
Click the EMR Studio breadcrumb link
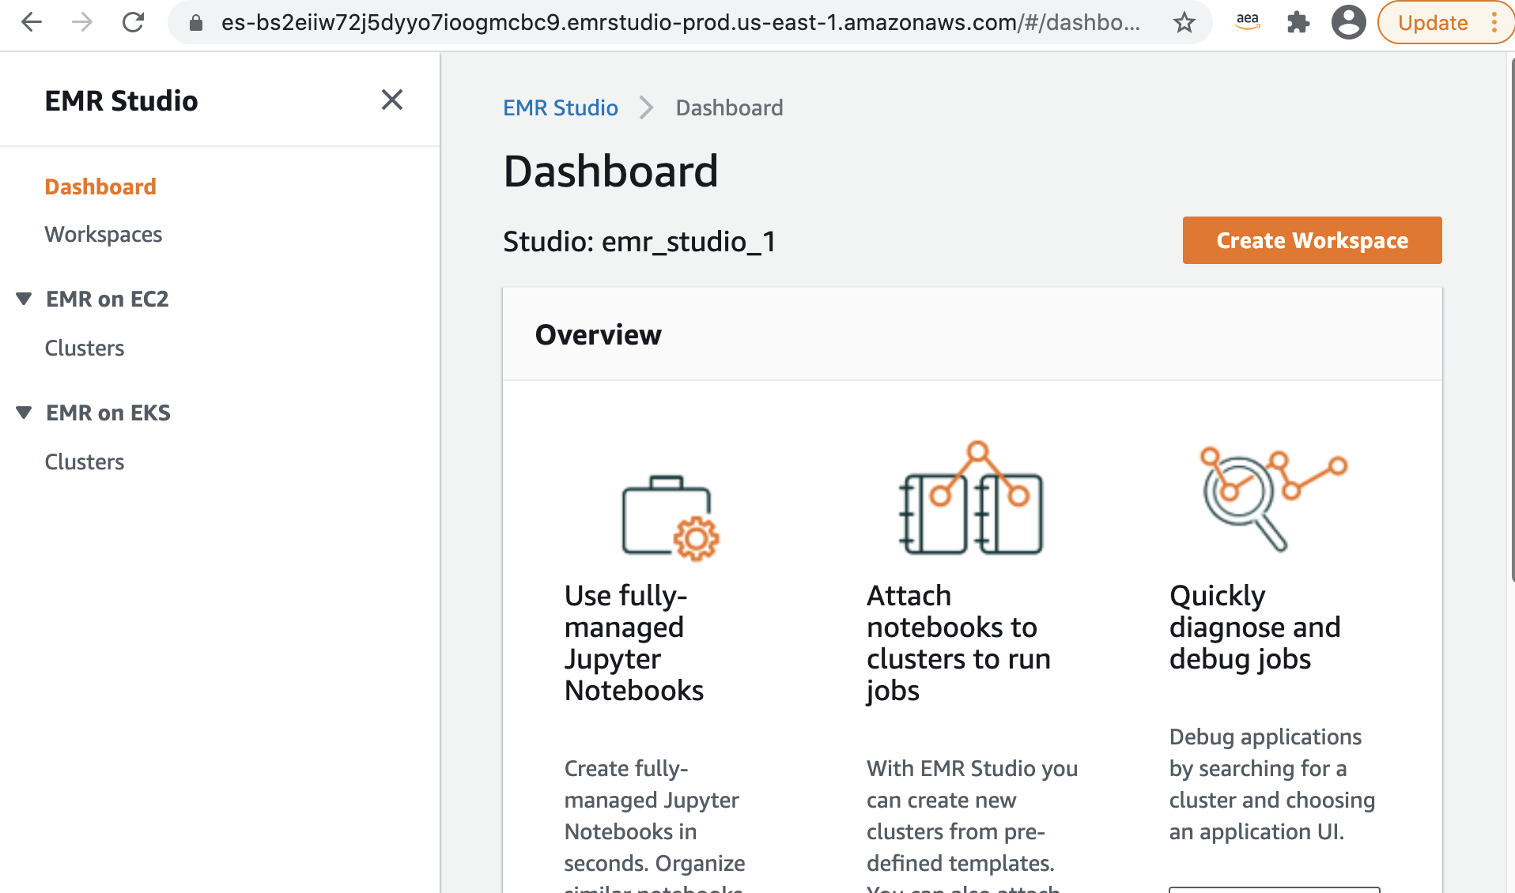[561, 107]
